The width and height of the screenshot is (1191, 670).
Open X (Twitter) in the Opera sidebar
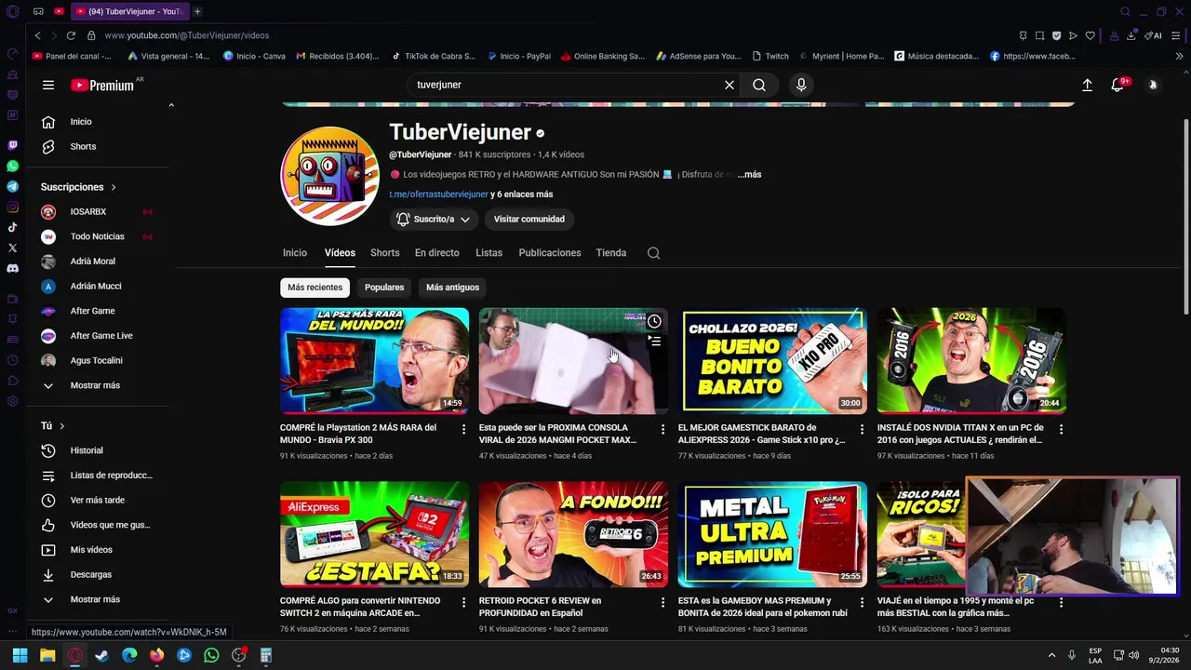pos(12,248)
